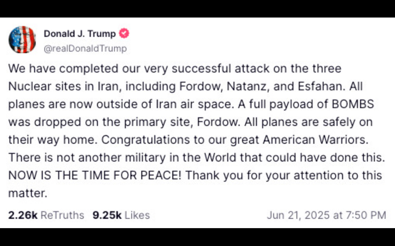Image resolution: width=395 pixels, height=246 pixels.
Task: Open Donald J. Trump's flag profile avatar
Action: point(22,39)
